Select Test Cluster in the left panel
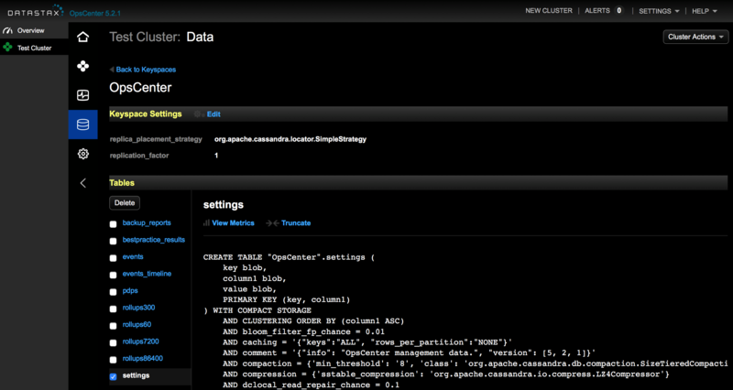733x390 pixels. 35,48
